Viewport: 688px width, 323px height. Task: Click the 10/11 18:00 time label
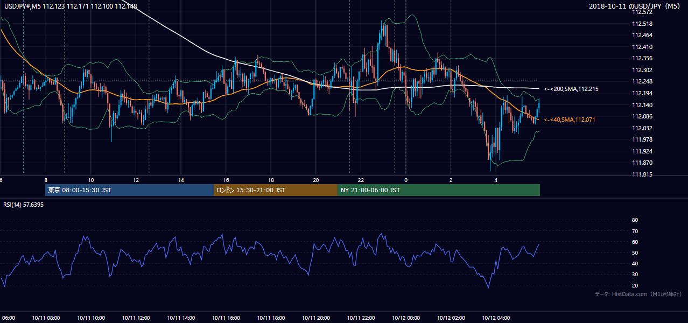271,318
